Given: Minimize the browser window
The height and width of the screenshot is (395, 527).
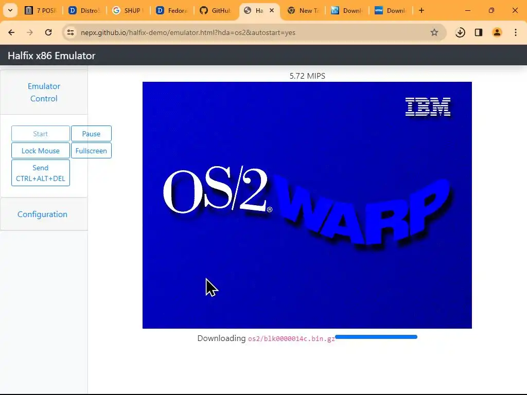Looking at the screenshot, I should [x=468, y=10].
